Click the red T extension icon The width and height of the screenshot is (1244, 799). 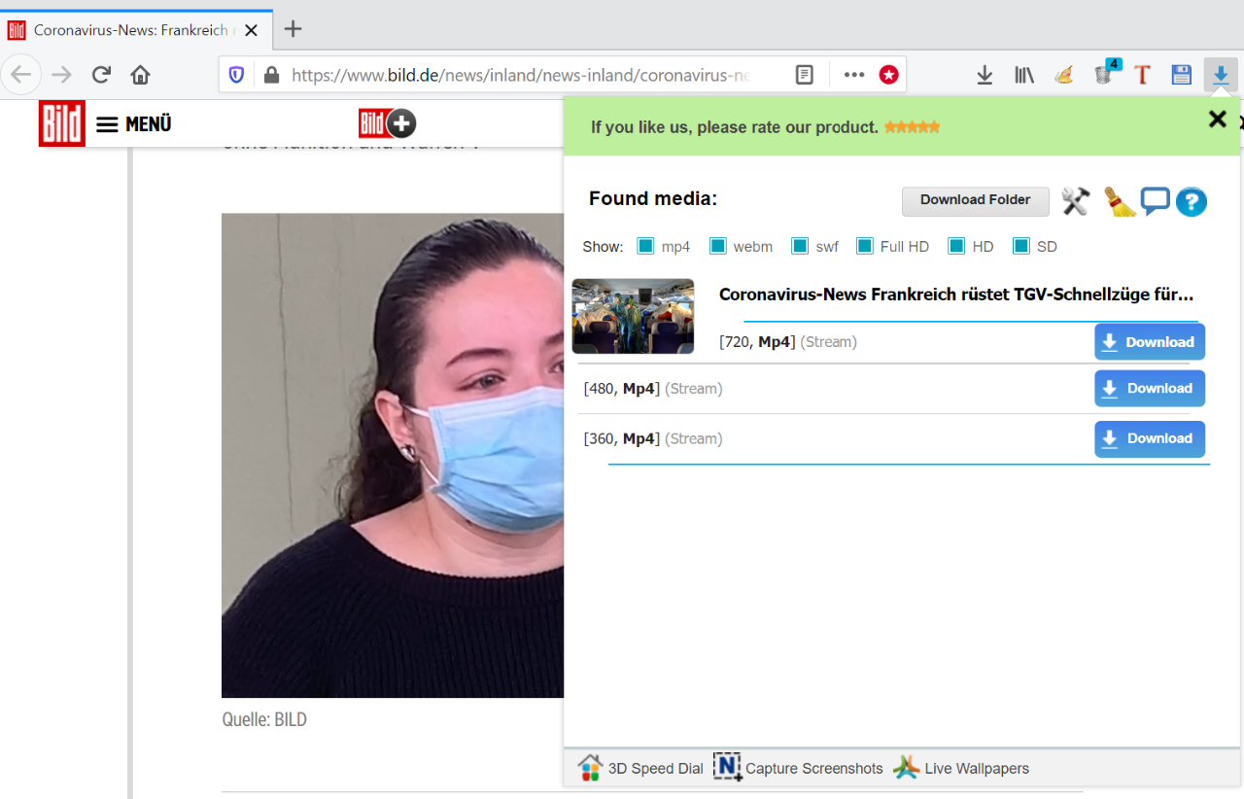tap(1143, 74)
